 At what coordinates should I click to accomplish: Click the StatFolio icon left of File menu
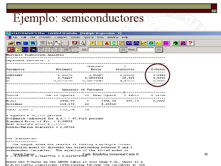(9, 37)
